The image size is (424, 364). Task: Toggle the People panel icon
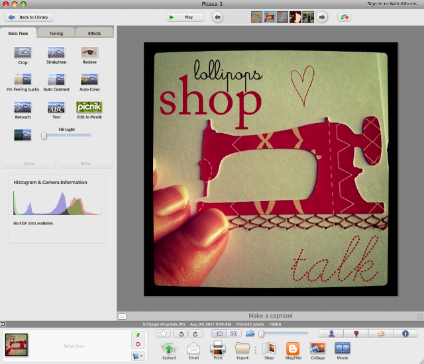point(331,334)
